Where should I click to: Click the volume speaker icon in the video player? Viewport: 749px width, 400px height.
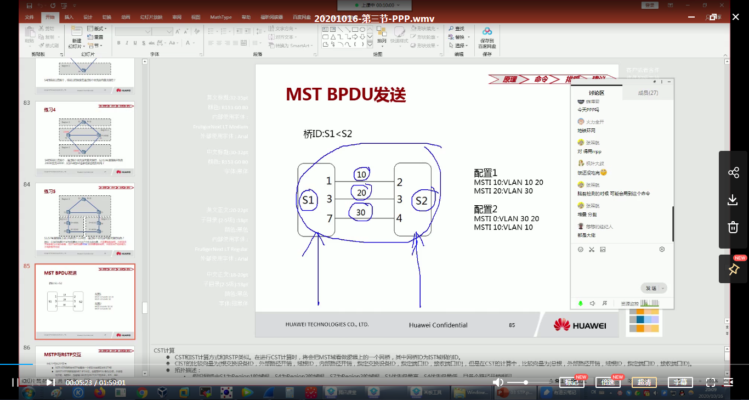[x=498, y=382]
